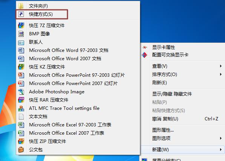Create new Adobe Photoshop Image
The image size is (225, 161).
coord(78,92)
